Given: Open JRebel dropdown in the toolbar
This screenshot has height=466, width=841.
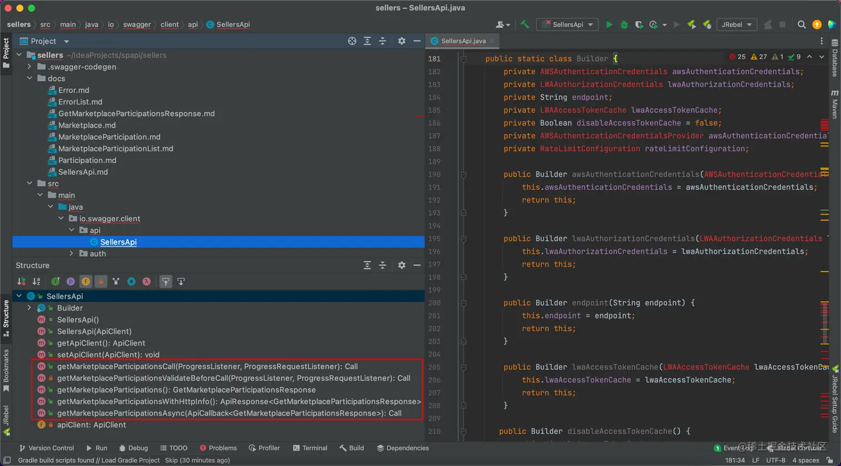Looking at the screenshot, I should click(x=737, y=24).
